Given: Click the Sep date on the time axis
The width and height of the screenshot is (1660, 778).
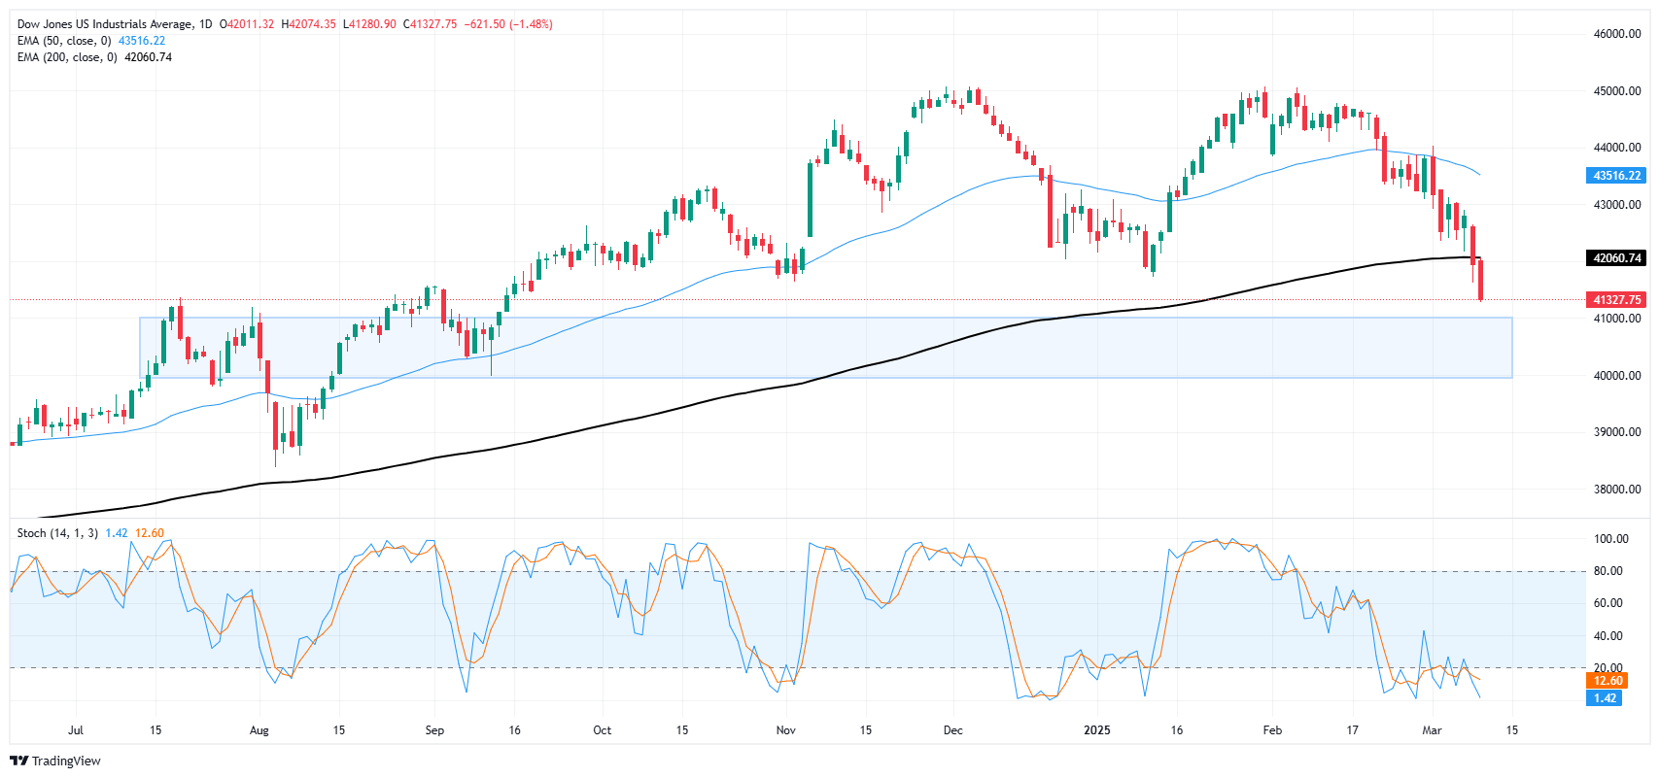Looking at the screenshot, I should (434, 730).
